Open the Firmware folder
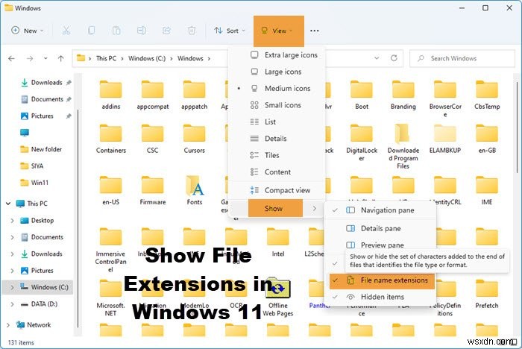Screen dimensions: 522x349 tap(152, 190)
